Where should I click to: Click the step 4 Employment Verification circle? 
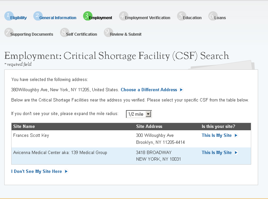(x=123, y=16)
